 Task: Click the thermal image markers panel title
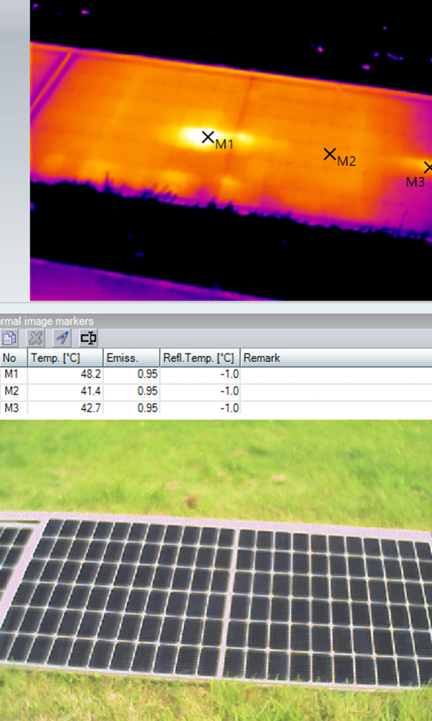46,321
